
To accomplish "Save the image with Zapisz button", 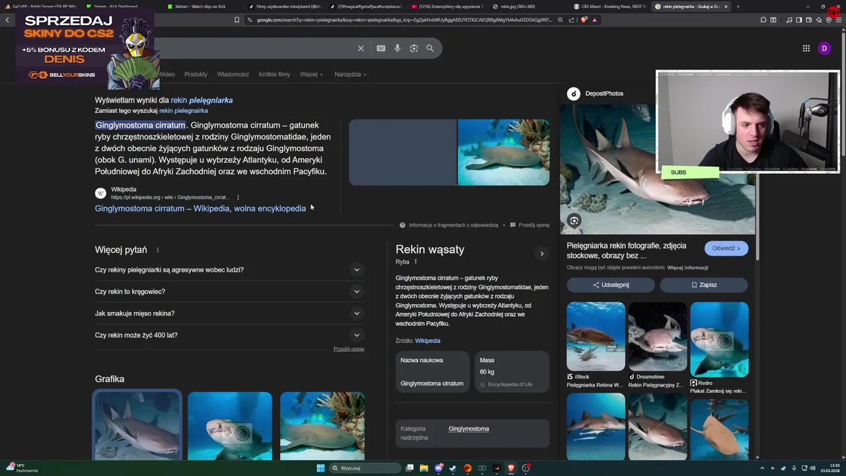I will [704, 285].
